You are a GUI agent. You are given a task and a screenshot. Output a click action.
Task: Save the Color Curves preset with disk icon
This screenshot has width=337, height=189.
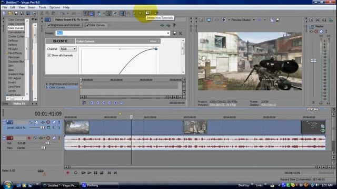174,33
